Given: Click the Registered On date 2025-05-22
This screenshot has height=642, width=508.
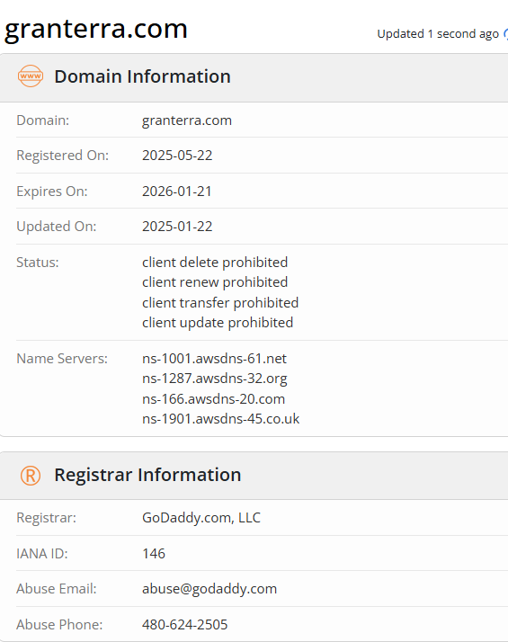Looking at the screenshot, I should [177, 156].
